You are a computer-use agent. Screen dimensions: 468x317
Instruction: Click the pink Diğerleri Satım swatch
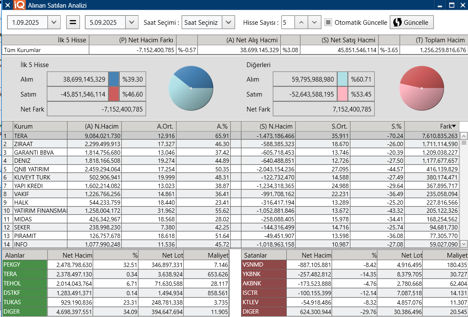point(342,94)
